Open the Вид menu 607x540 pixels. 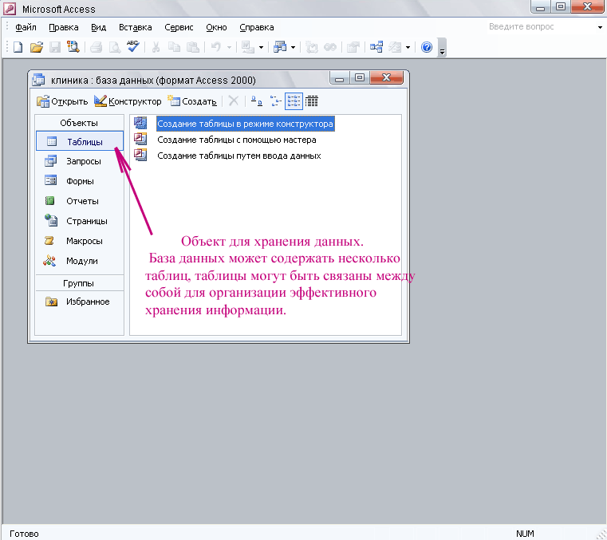click(98, 27)
